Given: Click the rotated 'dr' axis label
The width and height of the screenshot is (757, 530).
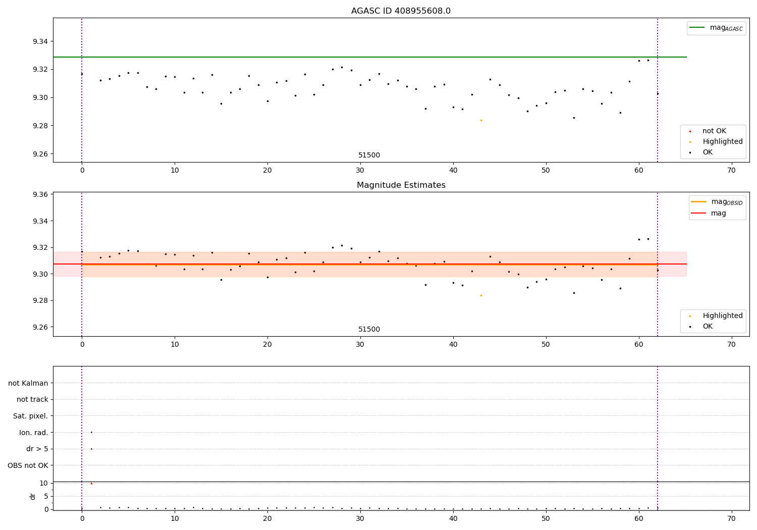Looking at the screenshot, I should pos(33,496).
